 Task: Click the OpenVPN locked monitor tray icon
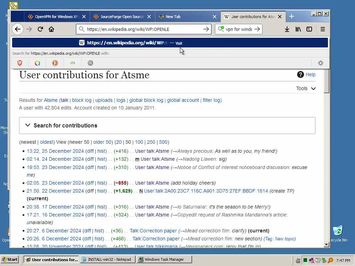318,260
